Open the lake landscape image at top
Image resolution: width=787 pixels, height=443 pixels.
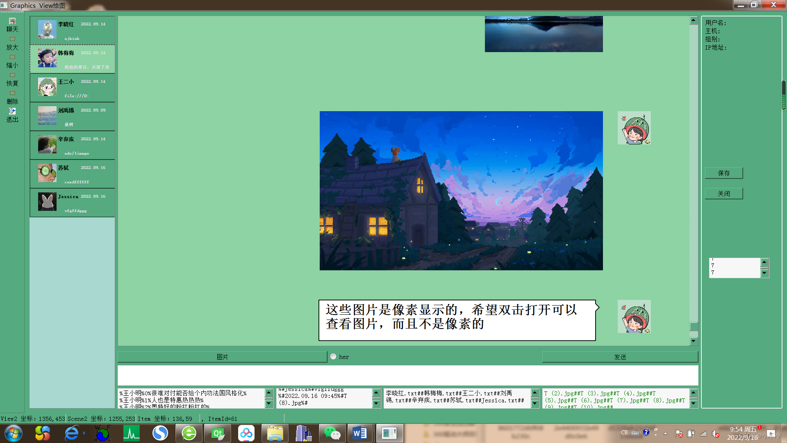point(544,34)
